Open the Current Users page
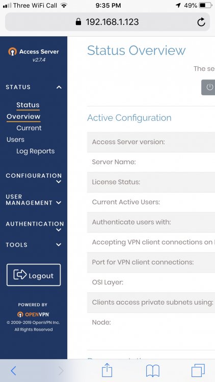215x382 pixels. coord(24,134)
